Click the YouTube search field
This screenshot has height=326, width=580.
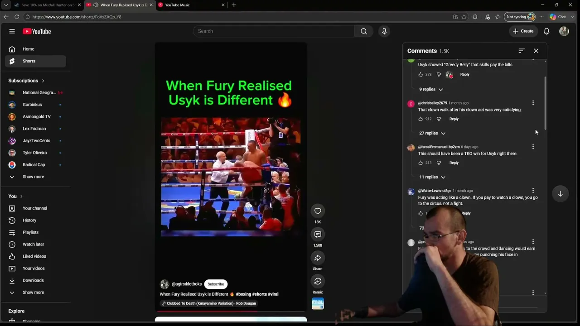(274, 31)
